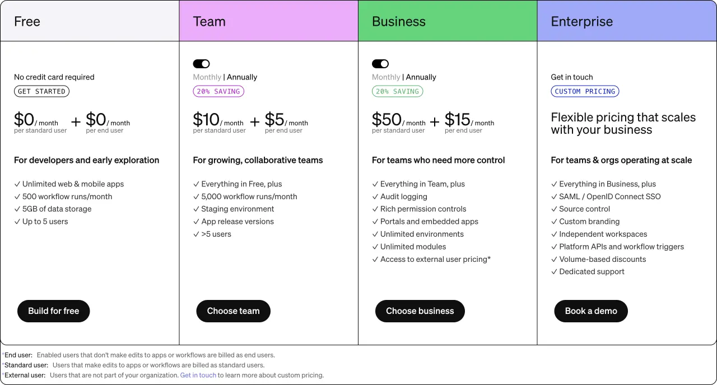Toggle the Team plan billing switch
The image size is (717, 385).
coord(201,64)
